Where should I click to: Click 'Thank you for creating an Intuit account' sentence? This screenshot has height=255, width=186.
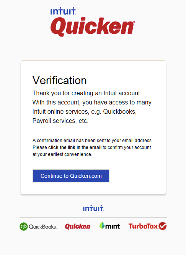point(87,93)
